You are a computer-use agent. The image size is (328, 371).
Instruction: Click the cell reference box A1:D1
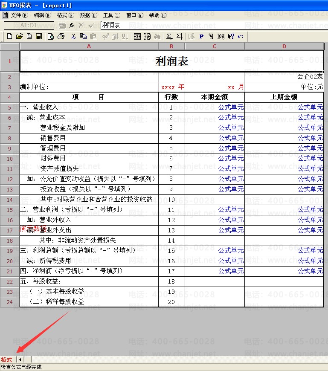click(29, 25)
